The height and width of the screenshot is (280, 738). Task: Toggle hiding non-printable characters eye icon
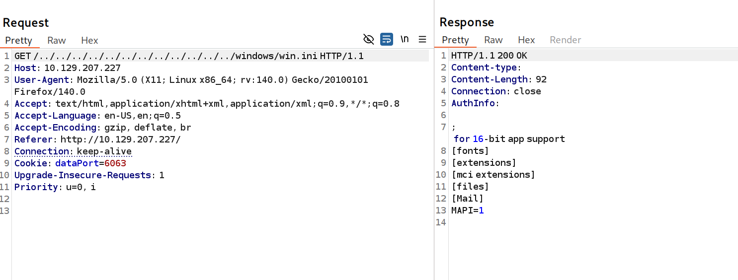[x=368, y=39]
